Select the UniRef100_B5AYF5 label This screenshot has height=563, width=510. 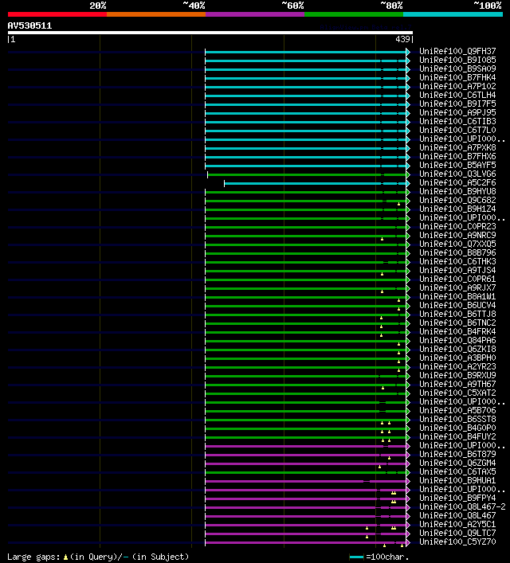pos(457,165)
